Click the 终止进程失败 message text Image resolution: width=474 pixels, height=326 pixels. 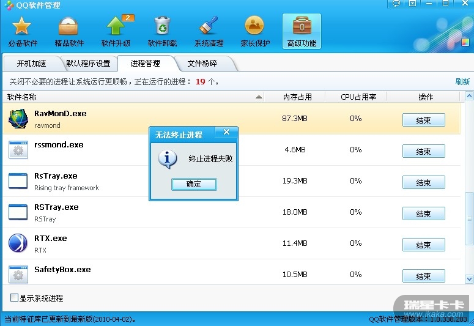(x=210, y=159)
